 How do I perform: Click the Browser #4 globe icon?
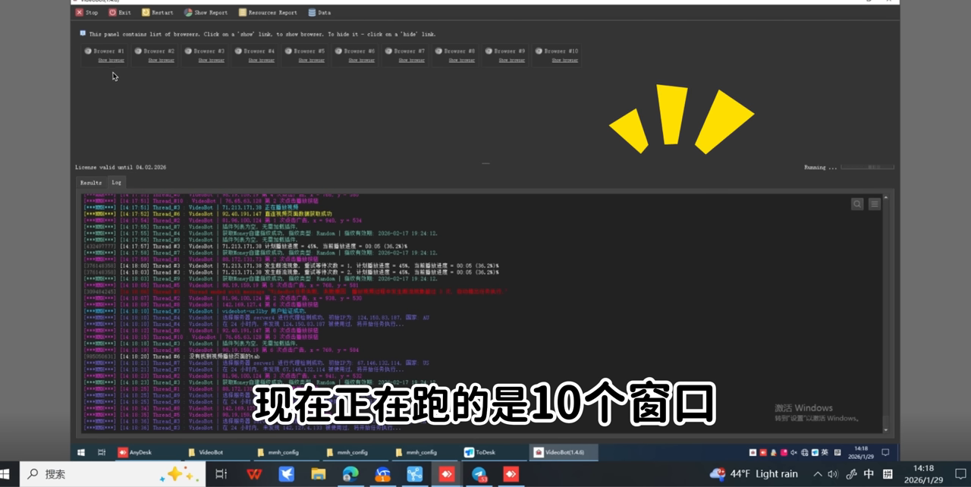tap(239, 51)
